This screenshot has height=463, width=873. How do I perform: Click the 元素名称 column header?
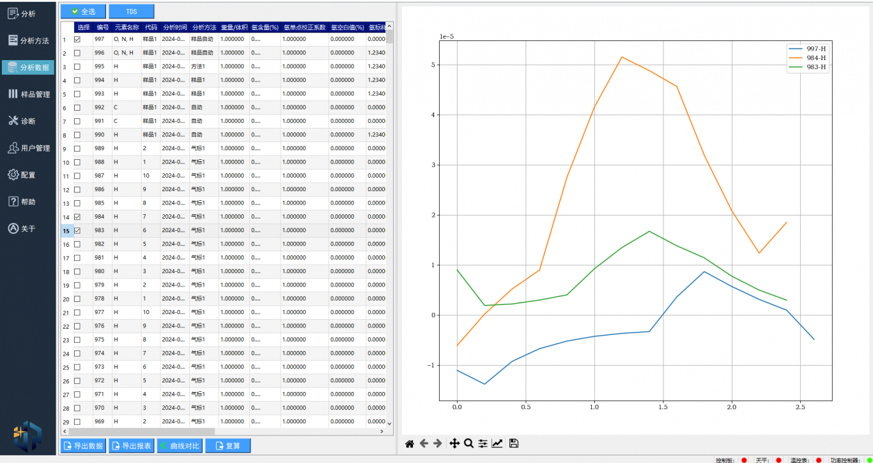click(127, 27)
